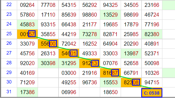Select highlighted cell 00157 in row 25

[x=27, y=34]
